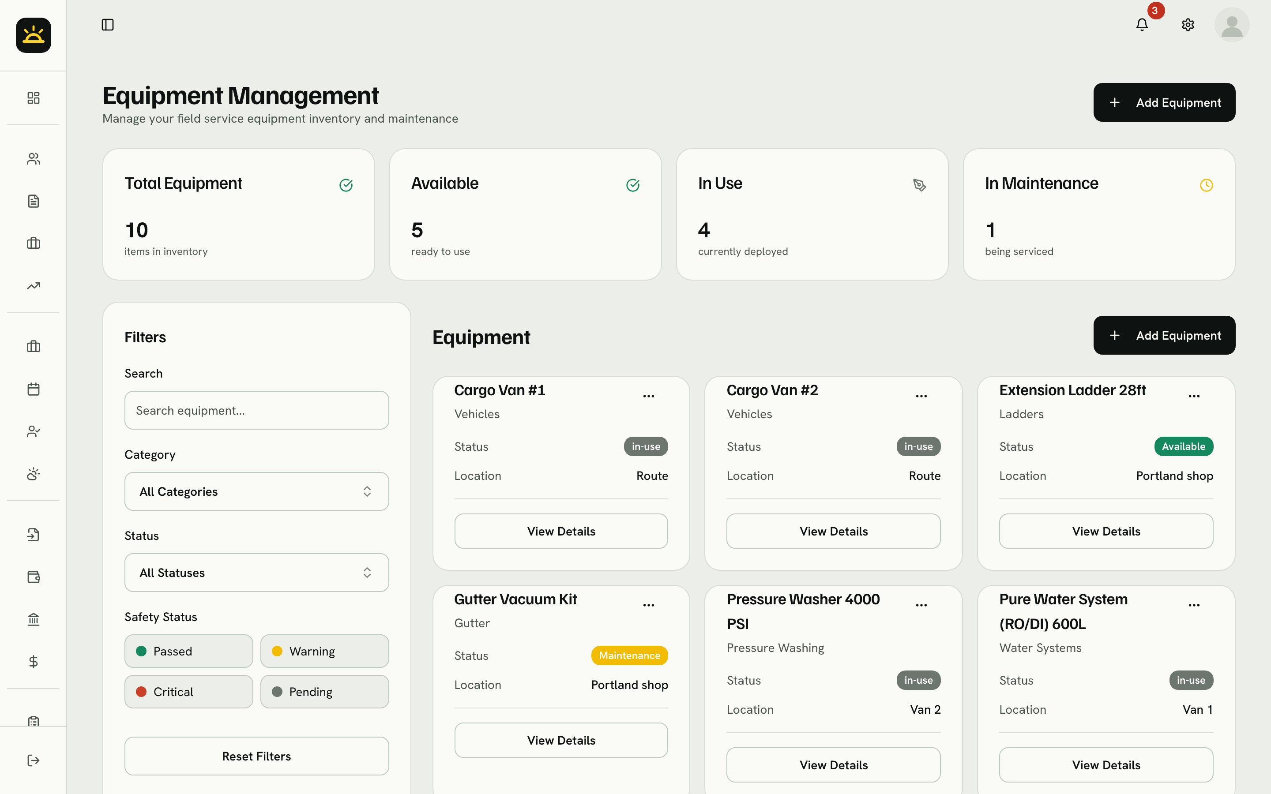Open the user-check sidebar icon
Screen dimensions: 1271x794
tap(33, 432)
